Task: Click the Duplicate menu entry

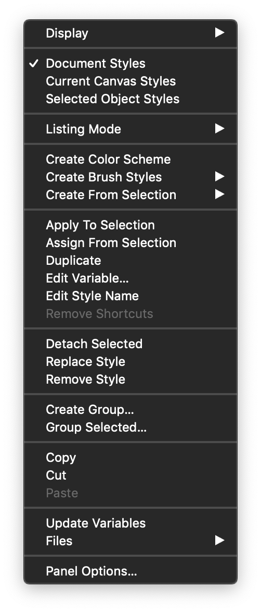Action: tap(130, 260)
